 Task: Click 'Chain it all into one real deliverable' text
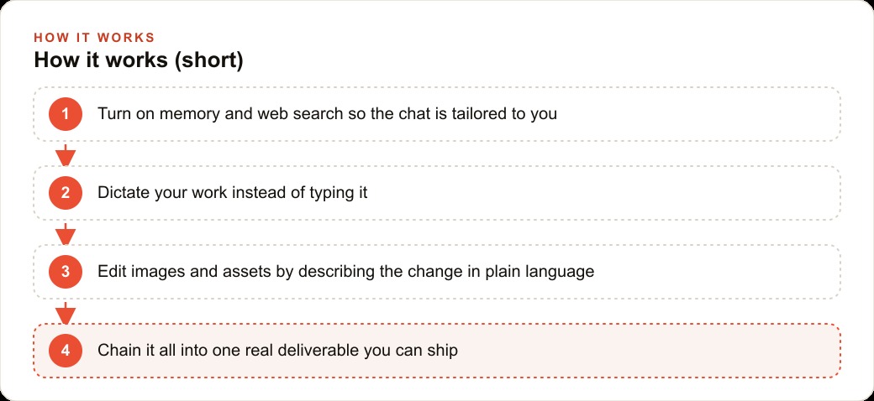229,351
